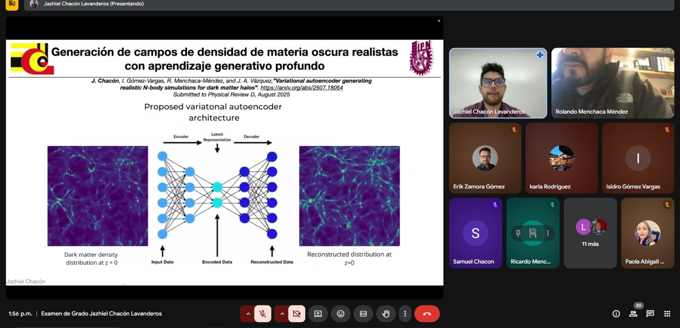Open the activities grid icon
Screen dimensions: 680x328
click(x=667, y=314)
